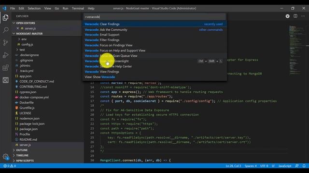Image resolution: width=309 pixels, height=173 pixels.
Task: Open .gitignore file
Action: (26, 61)
